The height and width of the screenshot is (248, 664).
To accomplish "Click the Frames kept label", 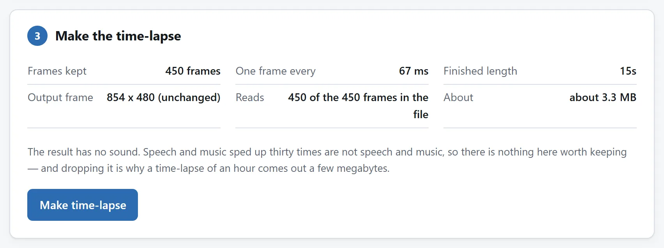I will (57, 71).
